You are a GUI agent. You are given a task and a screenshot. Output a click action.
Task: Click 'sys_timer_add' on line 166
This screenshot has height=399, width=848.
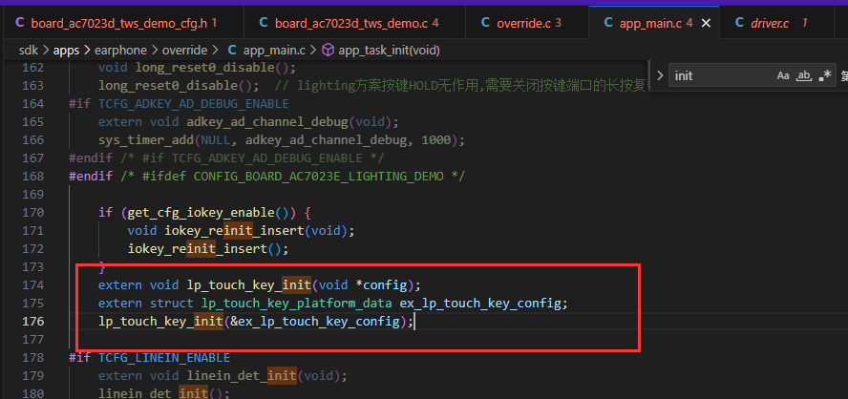tap(146, 140)
